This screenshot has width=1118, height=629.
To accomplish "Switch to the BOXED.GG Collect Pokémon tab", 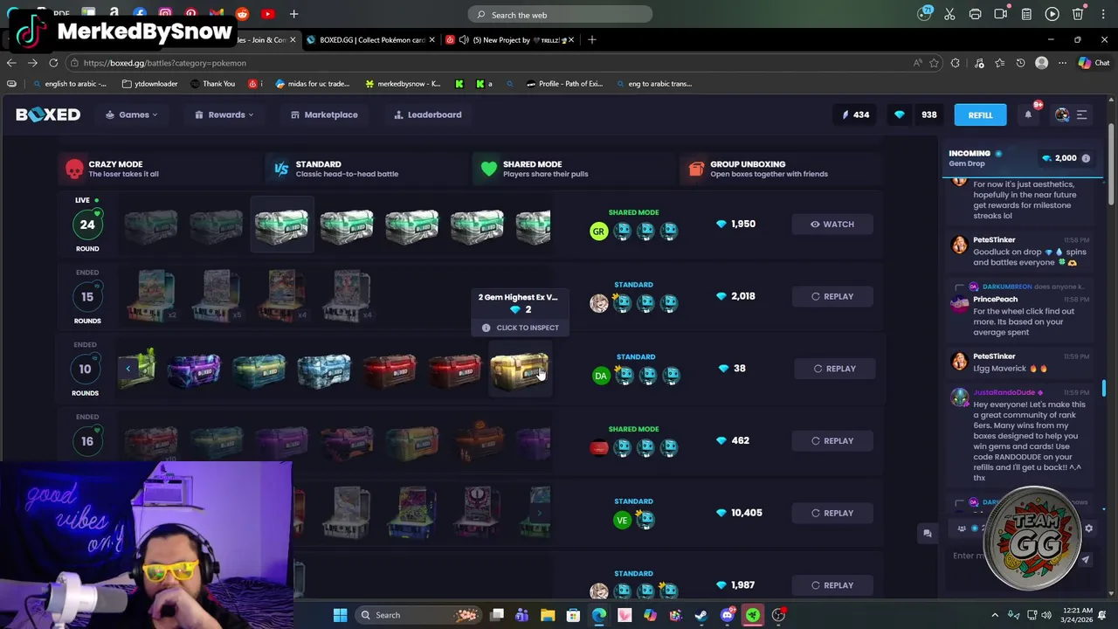I will pyautogui.click(x=371, y=39).
